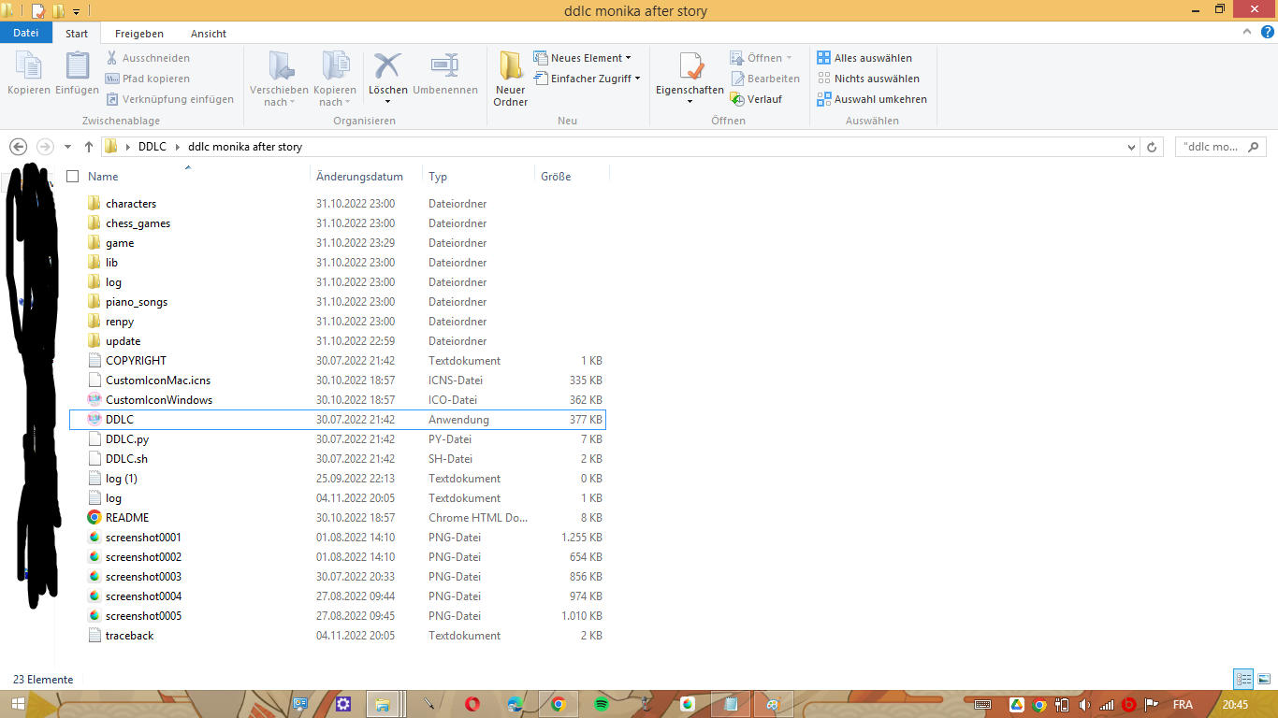Image resolution: width=1278 pixels, height=718 pixels.
Task: Refresh the folder with the reload icon
Action: (x=1150, y=147)
